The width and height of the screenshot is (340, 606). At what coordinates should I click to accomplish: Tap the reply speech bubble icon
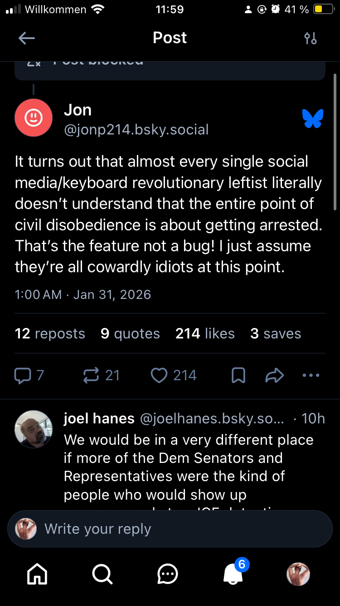[x=22, y=376]
